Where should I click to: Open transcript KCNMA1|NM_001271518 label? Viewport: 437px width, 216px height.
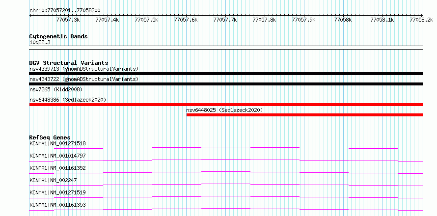tap(57, 144)
